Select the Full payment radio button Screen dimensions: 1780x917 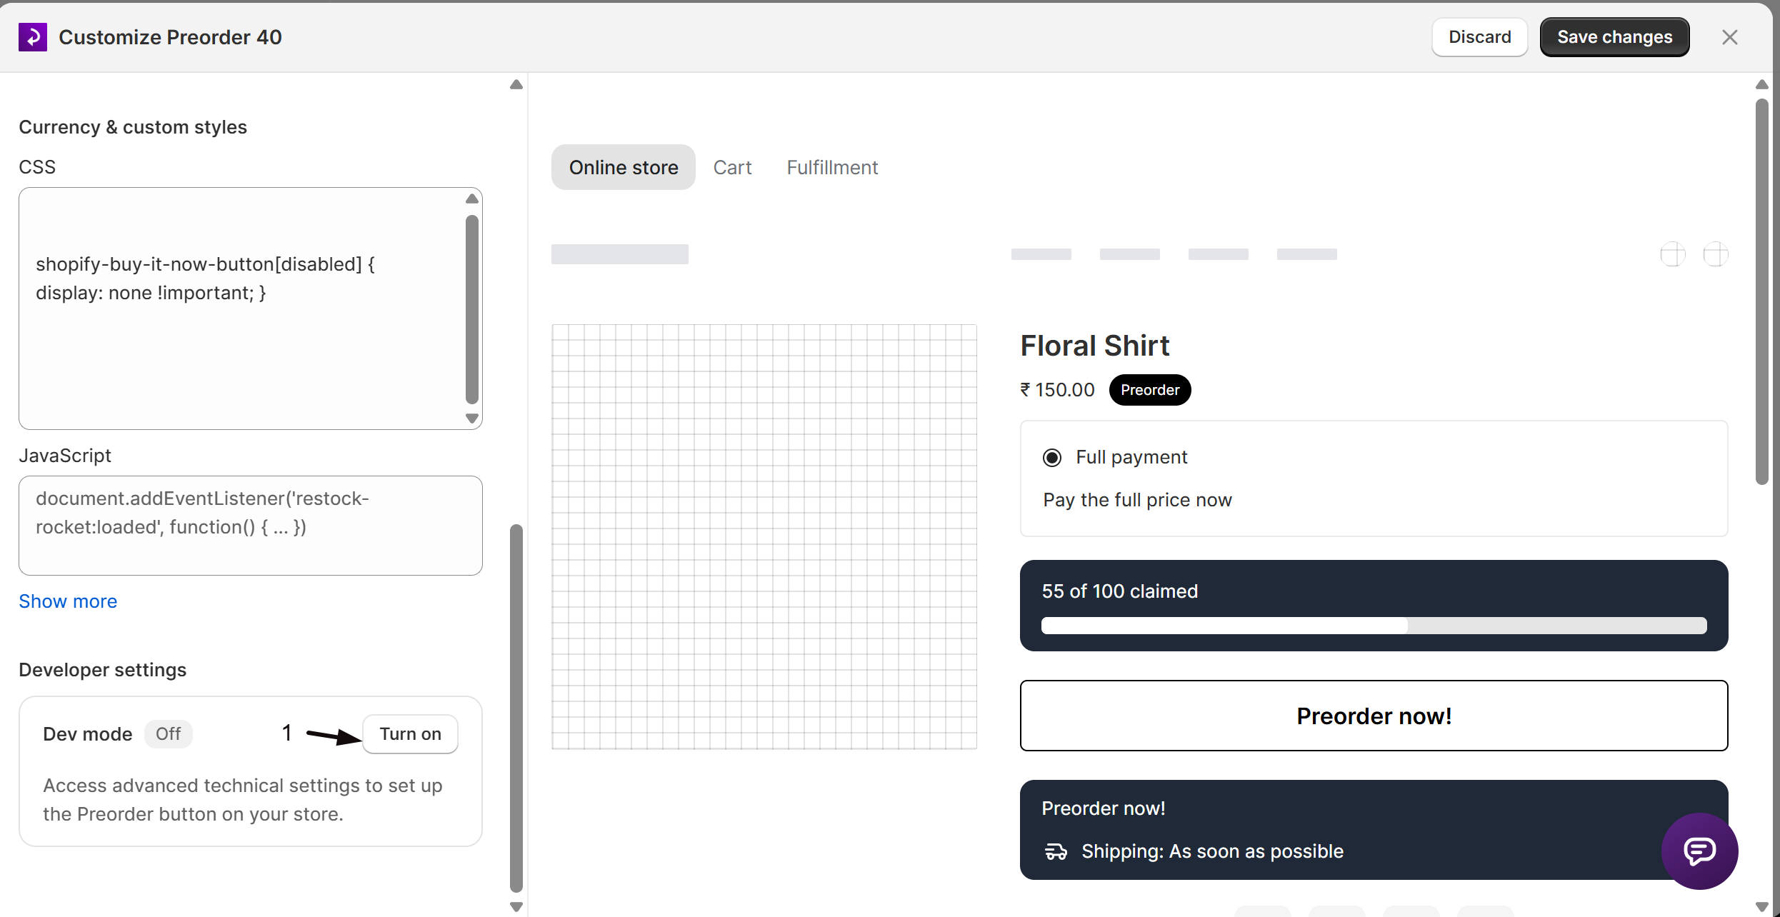[x=1052, y=458]
